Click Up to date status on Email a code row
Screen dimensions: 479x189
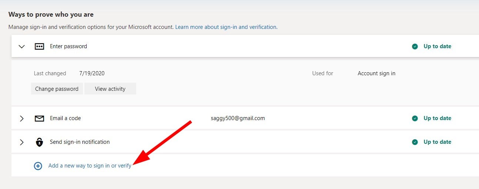coord(438,118)
